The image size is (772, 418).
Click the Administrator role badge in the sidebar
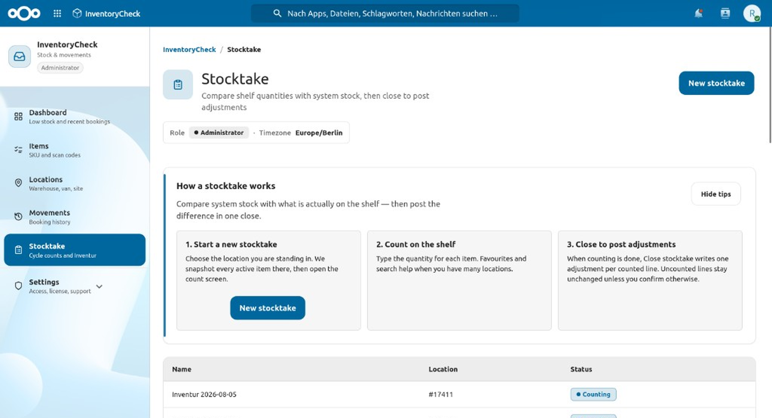coord(60,67)
